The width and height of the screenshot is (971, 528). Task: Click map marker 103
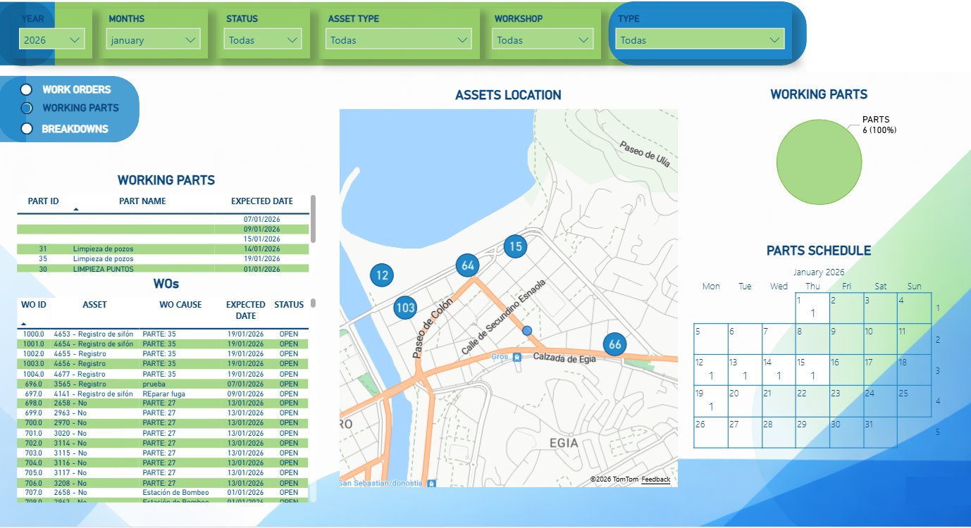404,307
